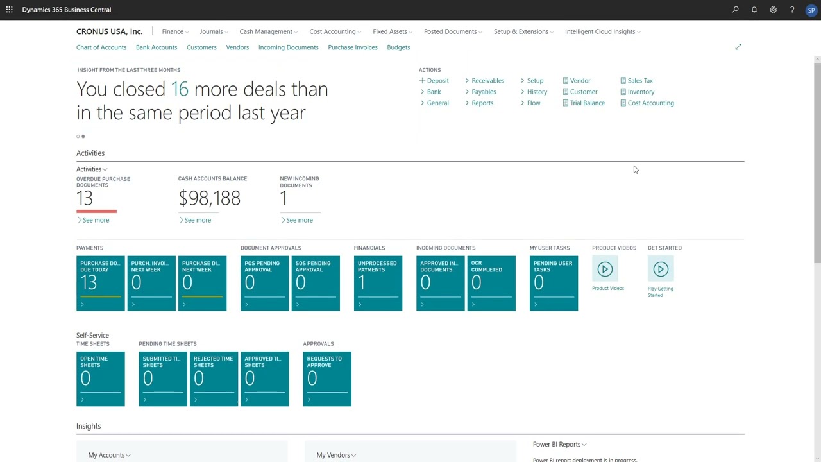Expand the Setup action group
The image size is (821, 462).
point(532,81)
